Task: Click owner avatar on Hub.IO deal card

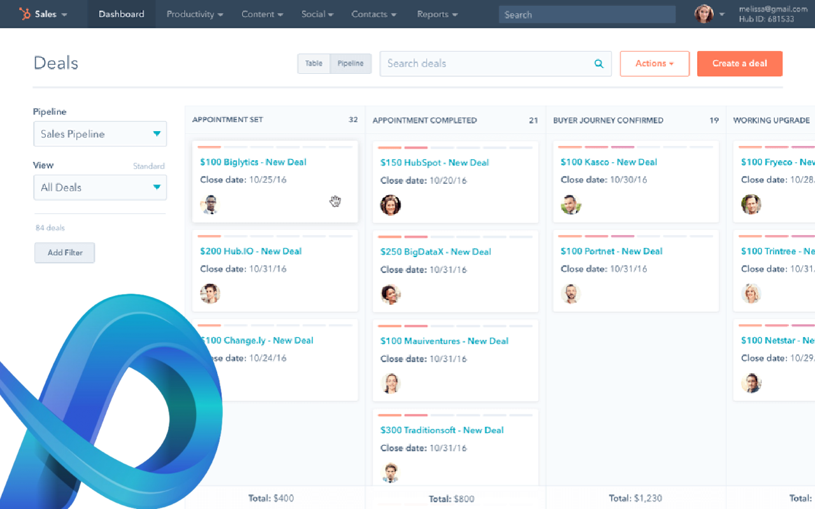Action: point(209,294)
